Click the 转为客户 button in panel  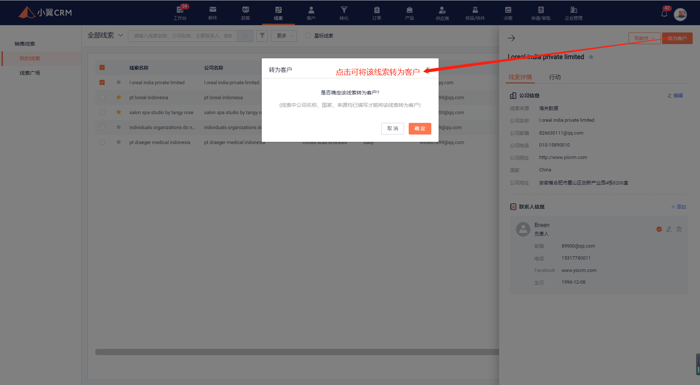click(x=677, y=38)
